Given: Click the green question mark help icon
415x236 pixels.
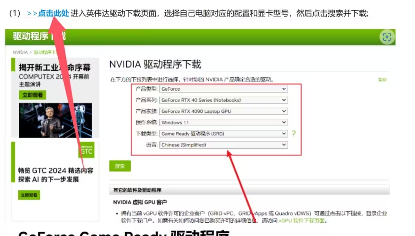Looking at the screenshot, I should click(294, 134).
